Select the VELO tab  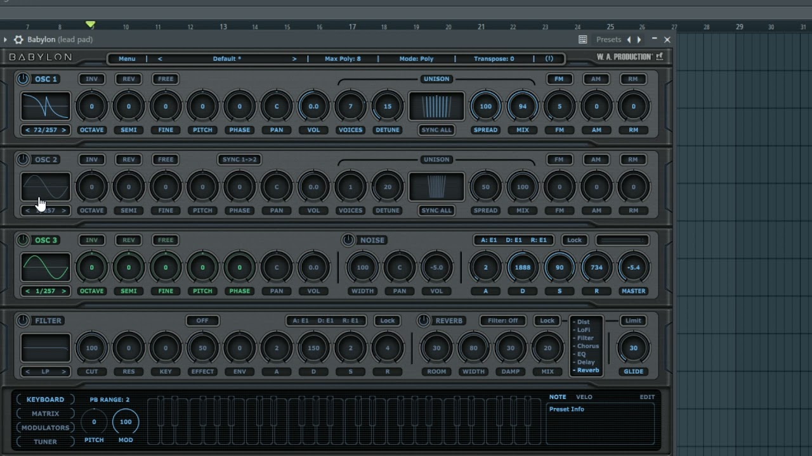tap(584, 397)
